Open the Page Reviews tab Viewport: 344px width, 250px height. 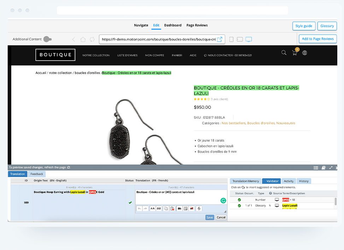[x=197, y=25]
